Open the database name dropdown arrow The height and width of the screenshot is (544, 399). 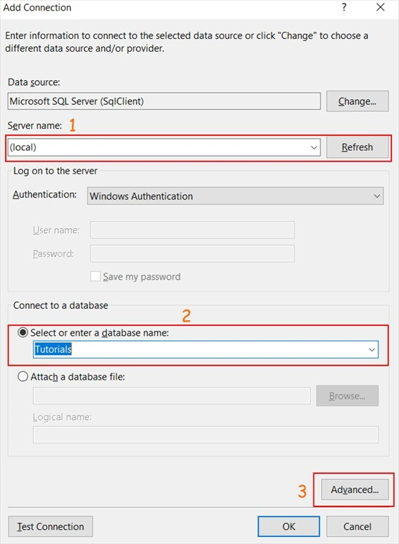coord(371,349)
